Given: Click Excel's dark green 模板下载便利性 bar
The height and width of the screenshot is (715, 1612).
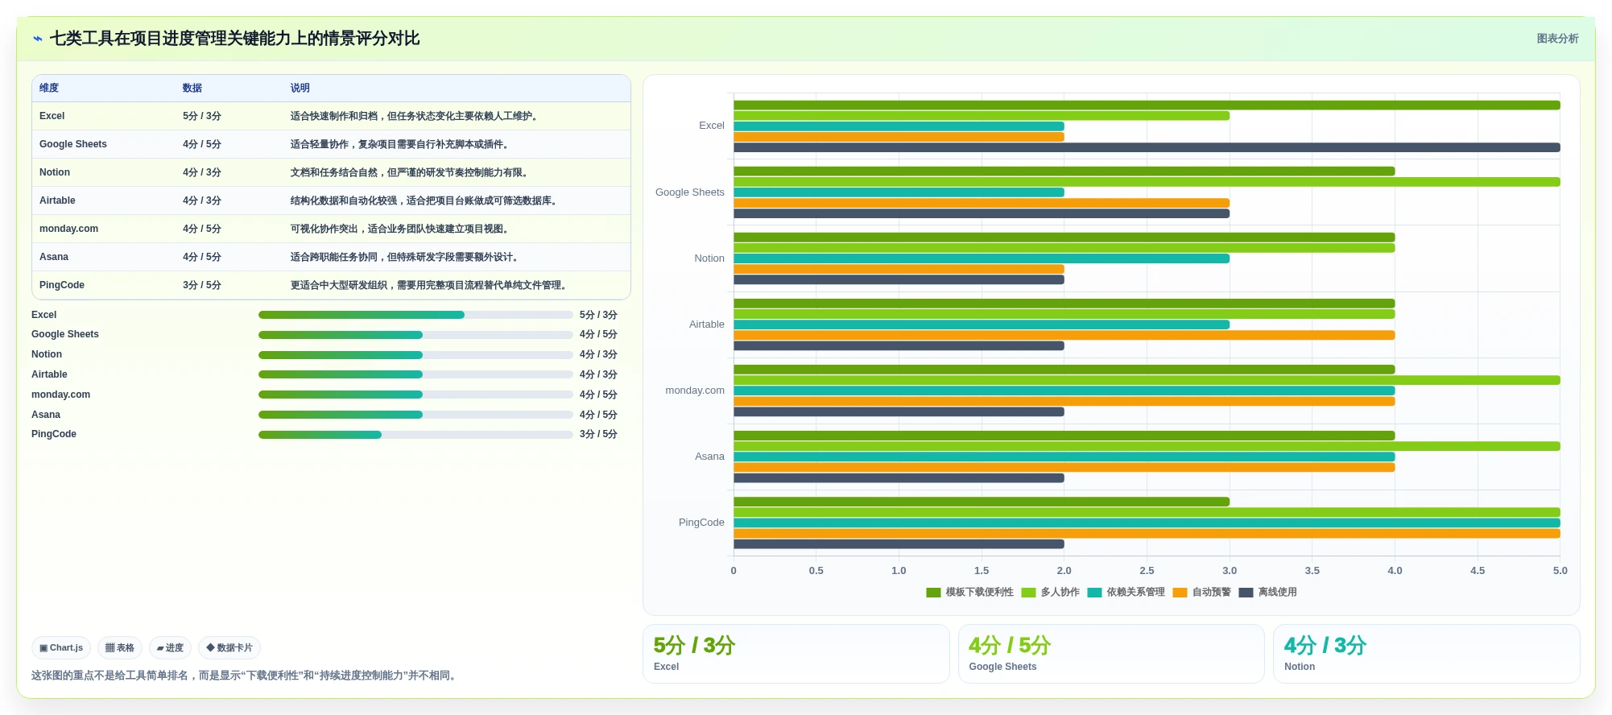Looking at the screenshot, I should point(1147,105).
